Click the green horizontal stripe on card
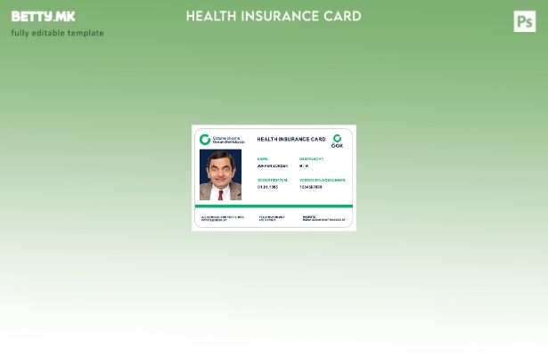This screenshot has height=356, width=548. click(x=274, y=206)
